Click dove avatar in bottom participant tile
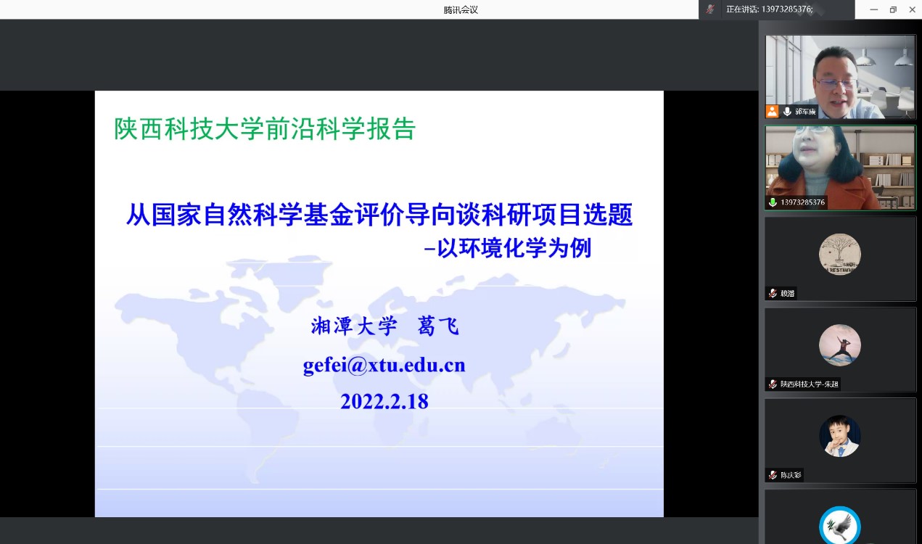Viewport: 922px width, 544px height. pos(839,526)
